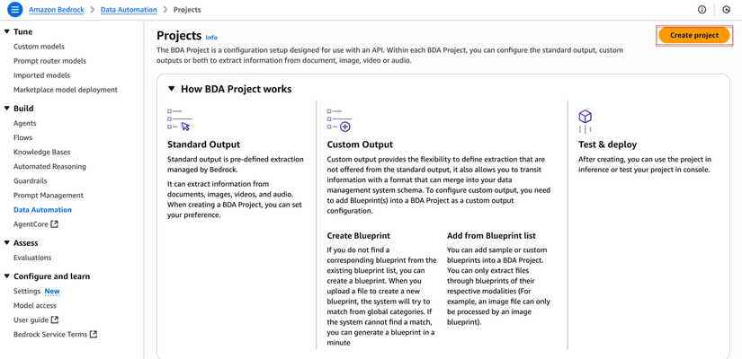Open Model access
The height and width of the screenshot is (359, 742).
34,306
